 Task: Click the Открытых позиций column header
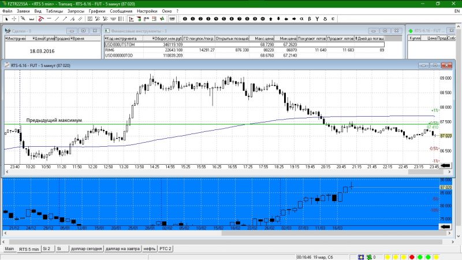[232, 38]
